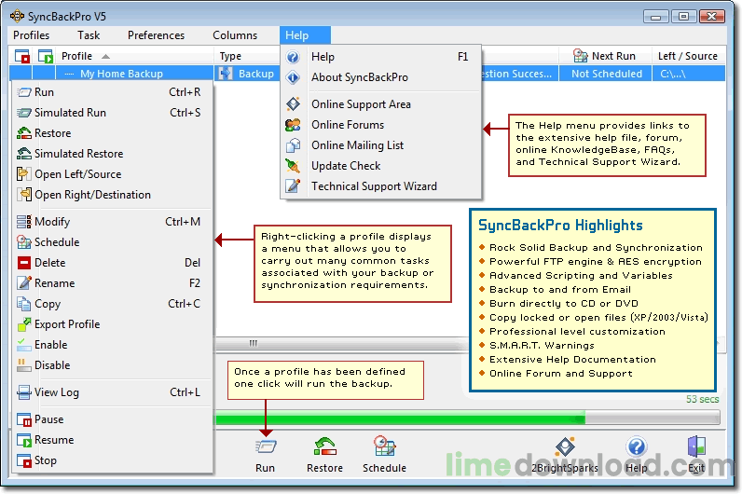Viewport: 742px width, 494px height.
Task: Choose Schedule from the context menu
Action: coord(113,242)
